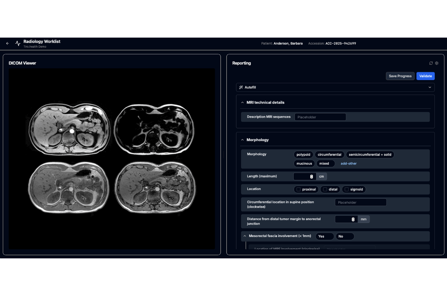This screenshot has height=287, width=447.
Task: Click the add-other link in Morphology
Action: 348,163
